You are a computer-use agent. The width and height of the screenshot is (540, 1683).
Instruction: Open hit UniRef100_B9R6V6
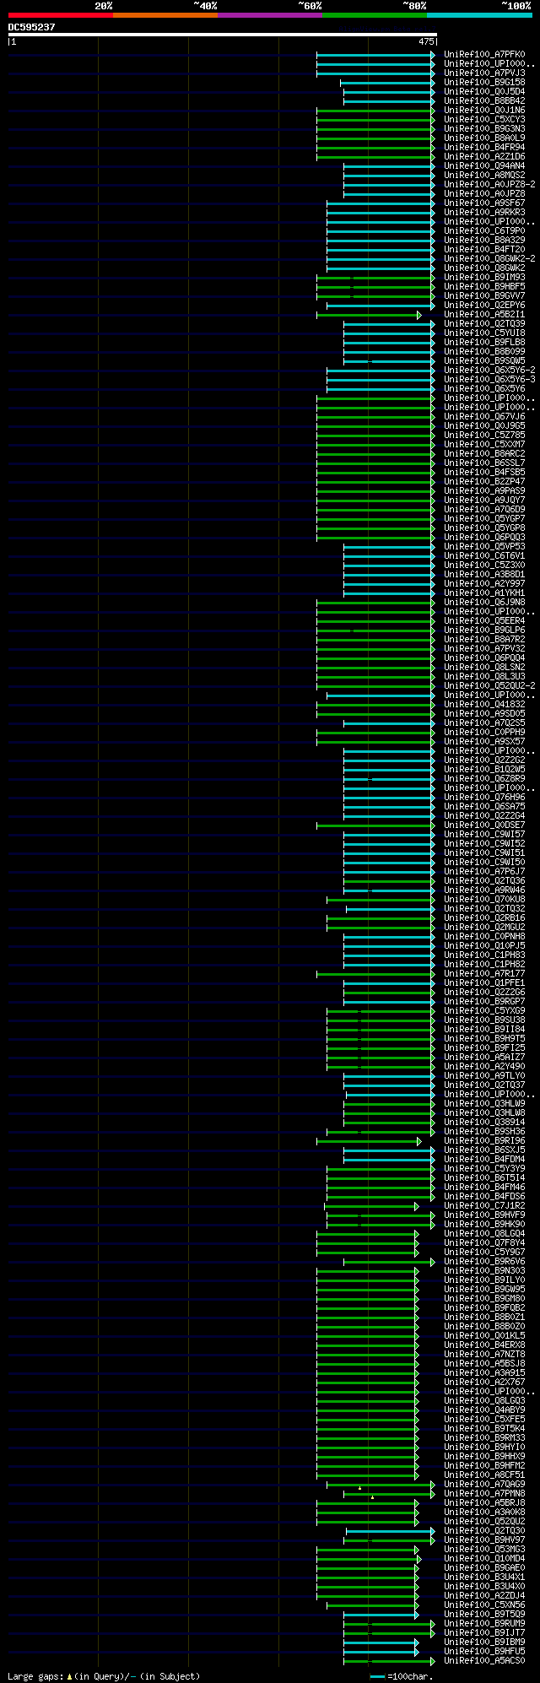coord(484,1262)
